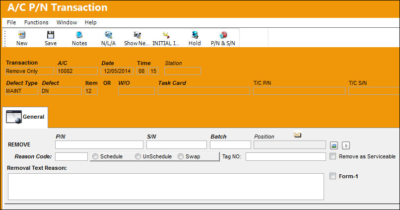
Task: Select the Swap radio button
Action: 181,156
